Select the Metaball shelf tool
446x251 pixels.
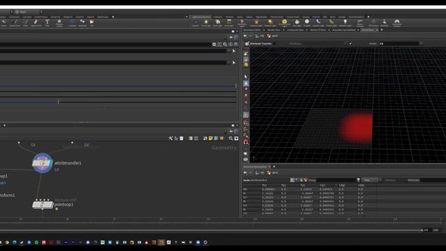click(82, 23)
